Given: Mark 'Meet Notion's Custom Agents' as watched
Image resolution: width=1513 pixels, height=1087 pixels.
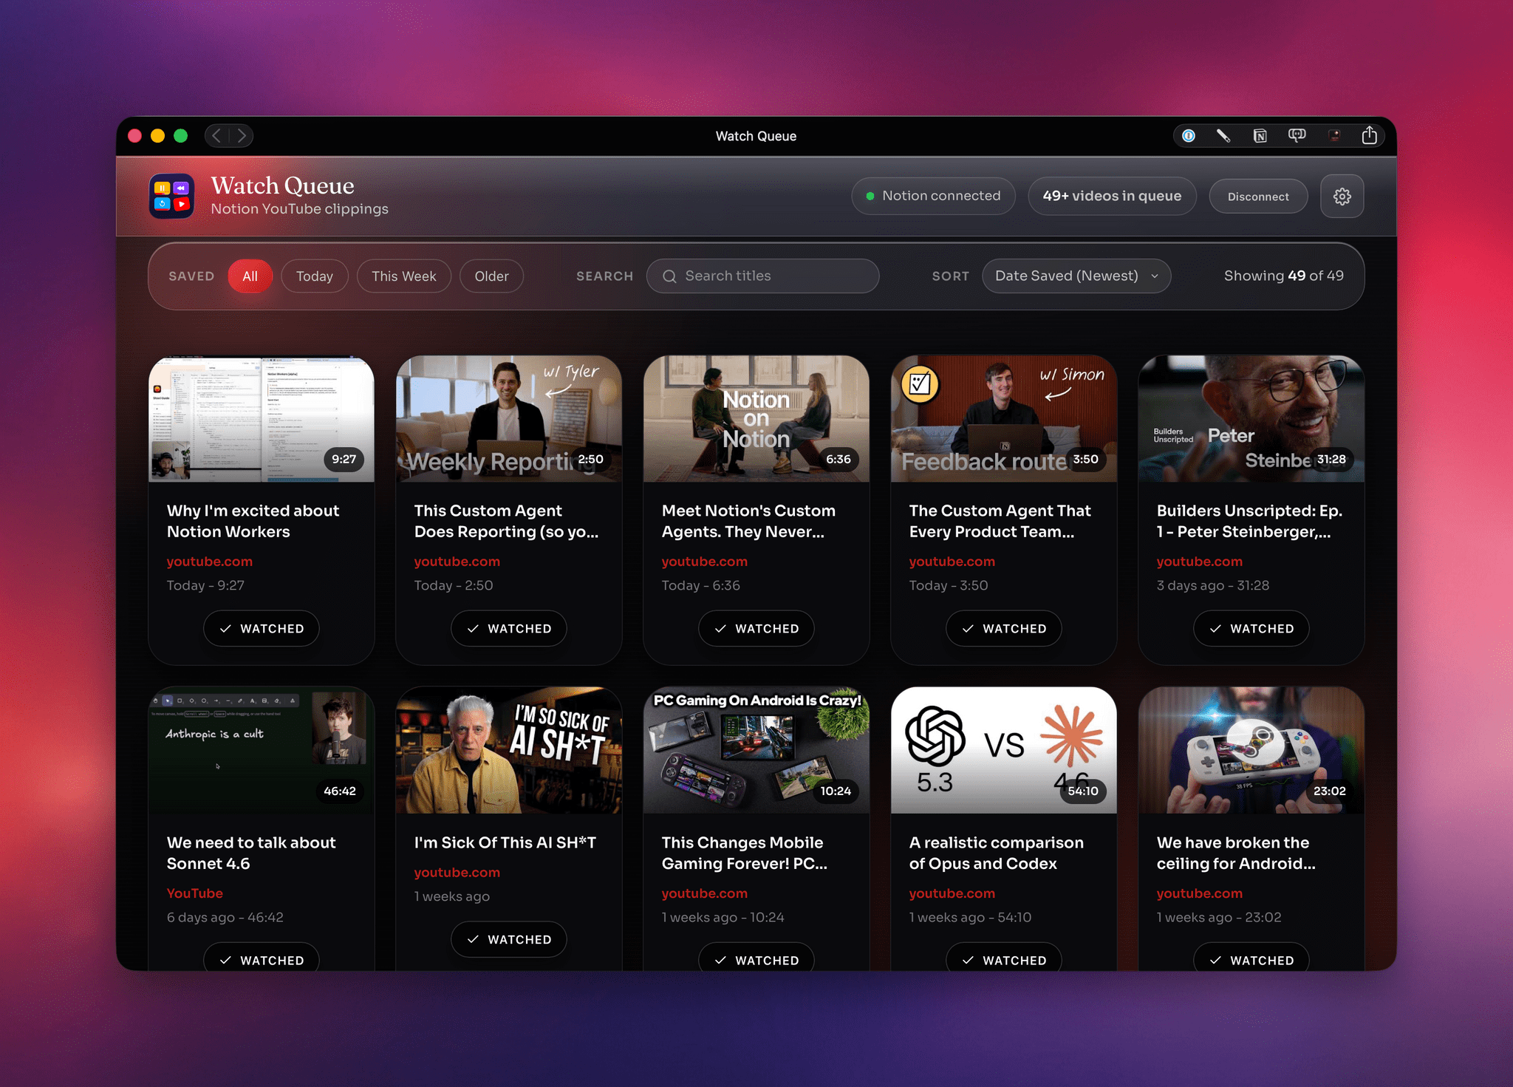Looking at the screenshot, I should pos(756,629).
